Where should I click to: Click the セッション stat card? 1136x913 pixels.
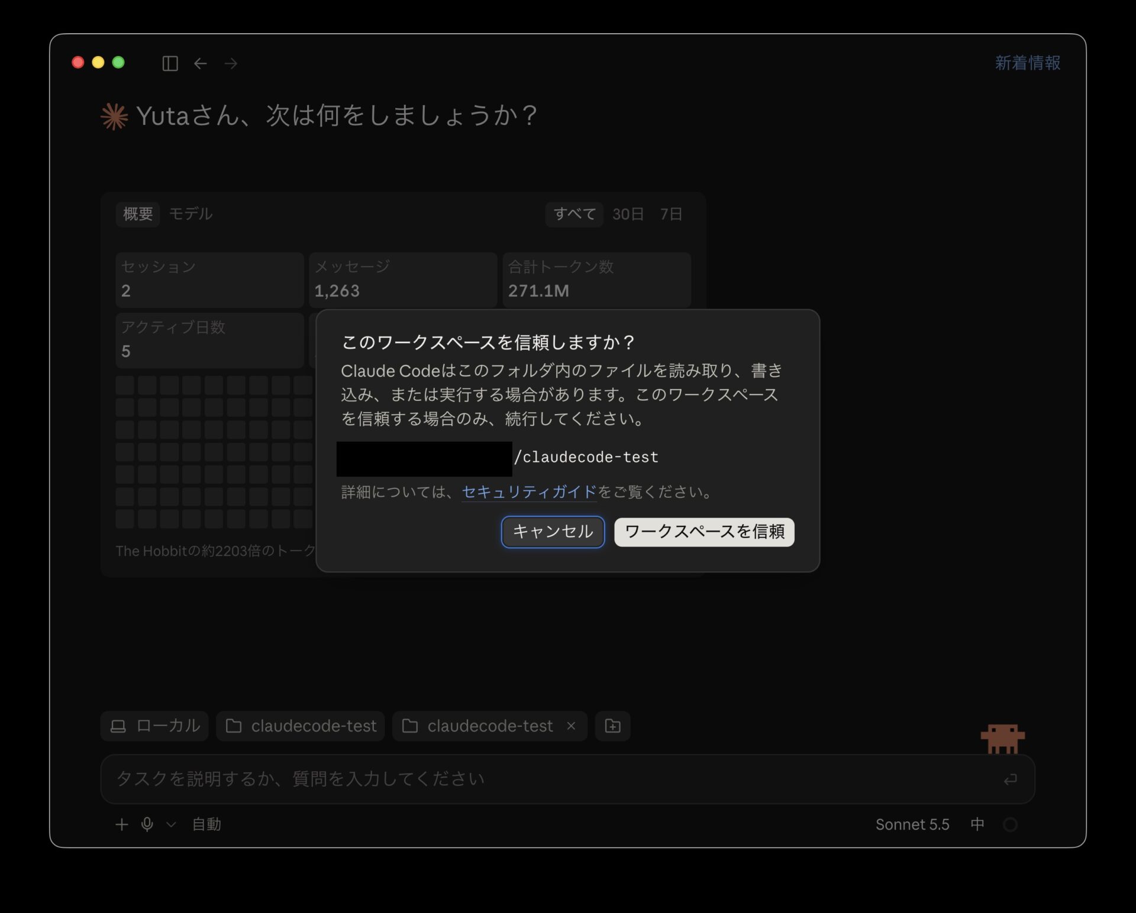[x=209, y=280]
